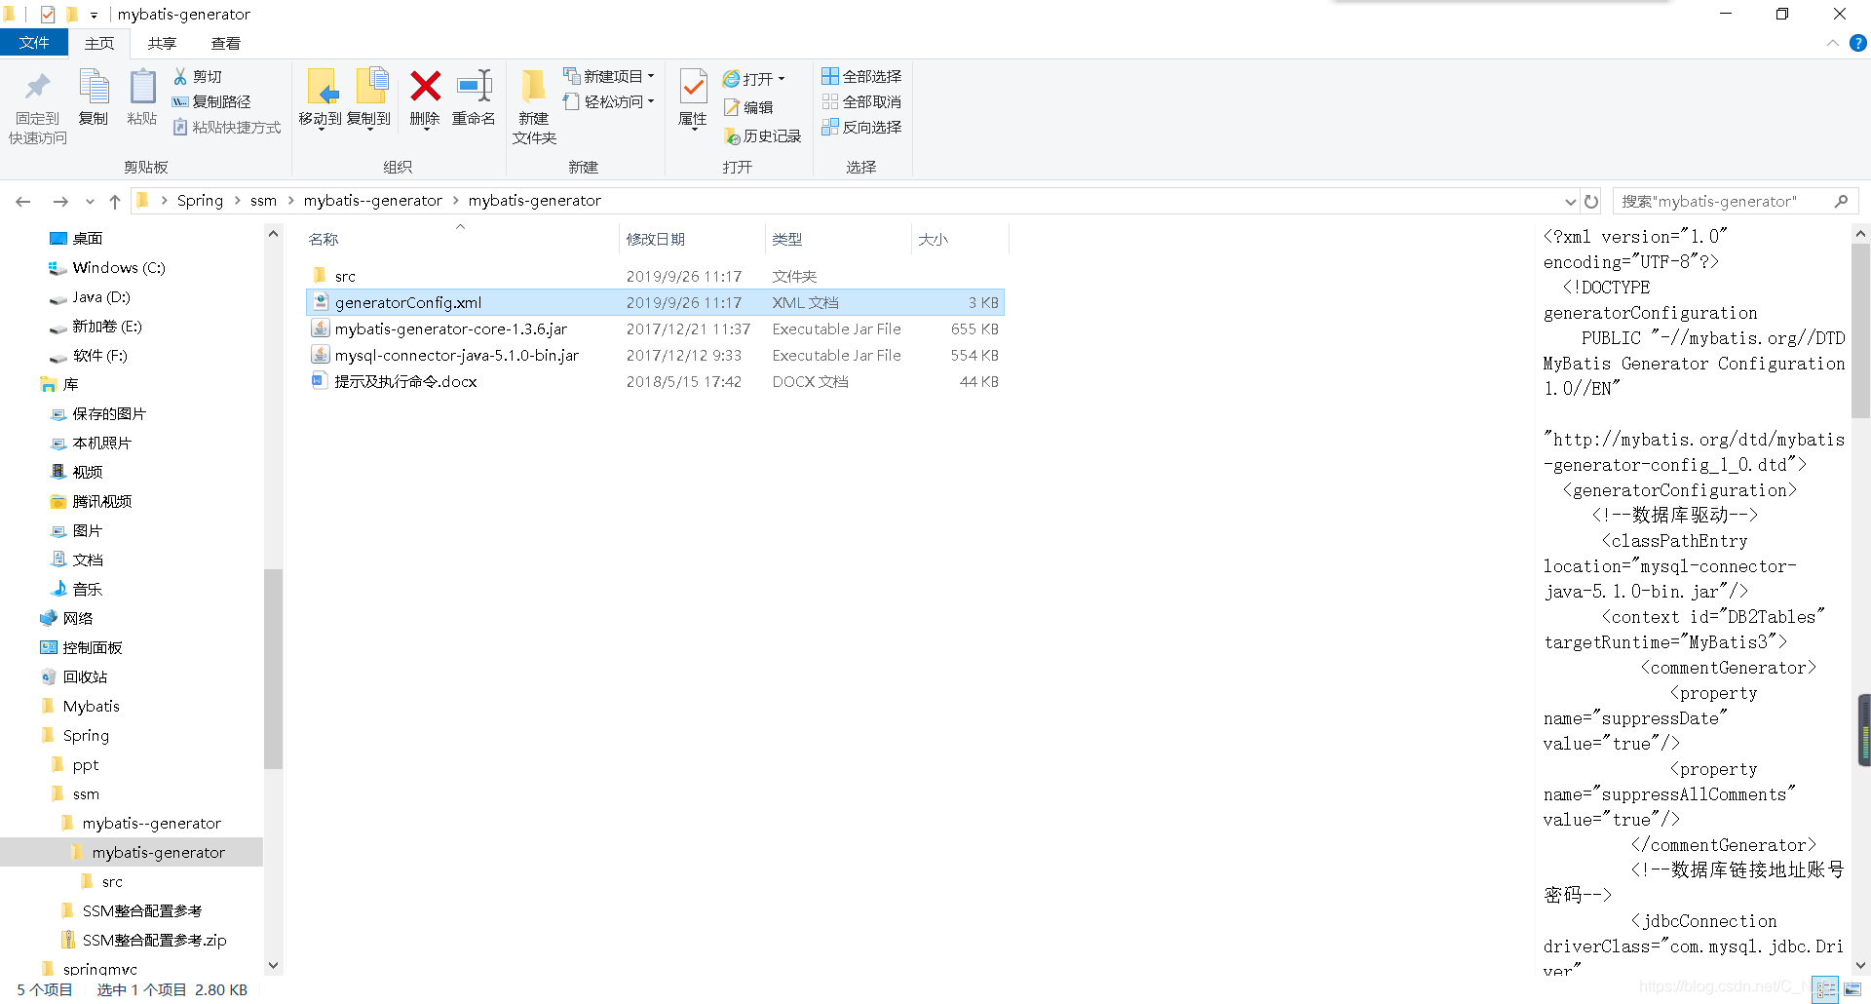
Task: Click the Paste (粘贴) ribbon icon
Action: point(142,97)
